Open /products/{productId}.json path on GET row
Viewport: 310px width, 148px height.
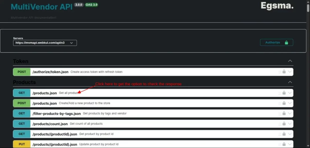[55, 134]
